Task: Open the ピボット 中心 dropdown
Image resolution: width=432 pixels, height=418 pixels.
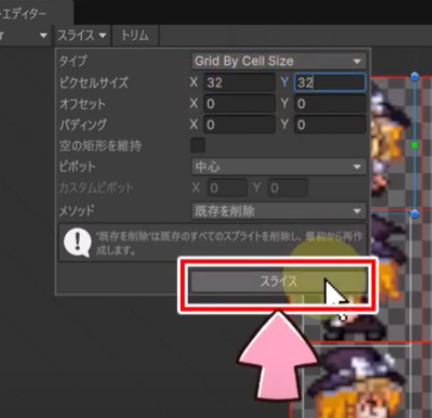Action: (279, 167)
